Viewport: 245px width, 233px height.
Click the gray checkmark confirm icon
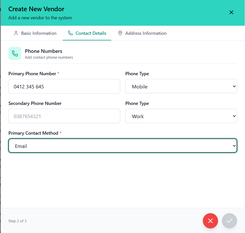pos(229,221)
